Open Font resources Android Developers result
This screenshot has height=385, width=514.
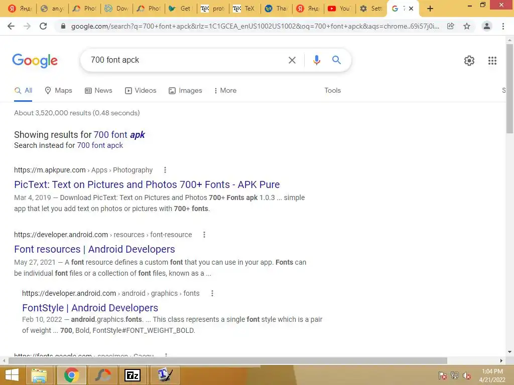(94, 250)
